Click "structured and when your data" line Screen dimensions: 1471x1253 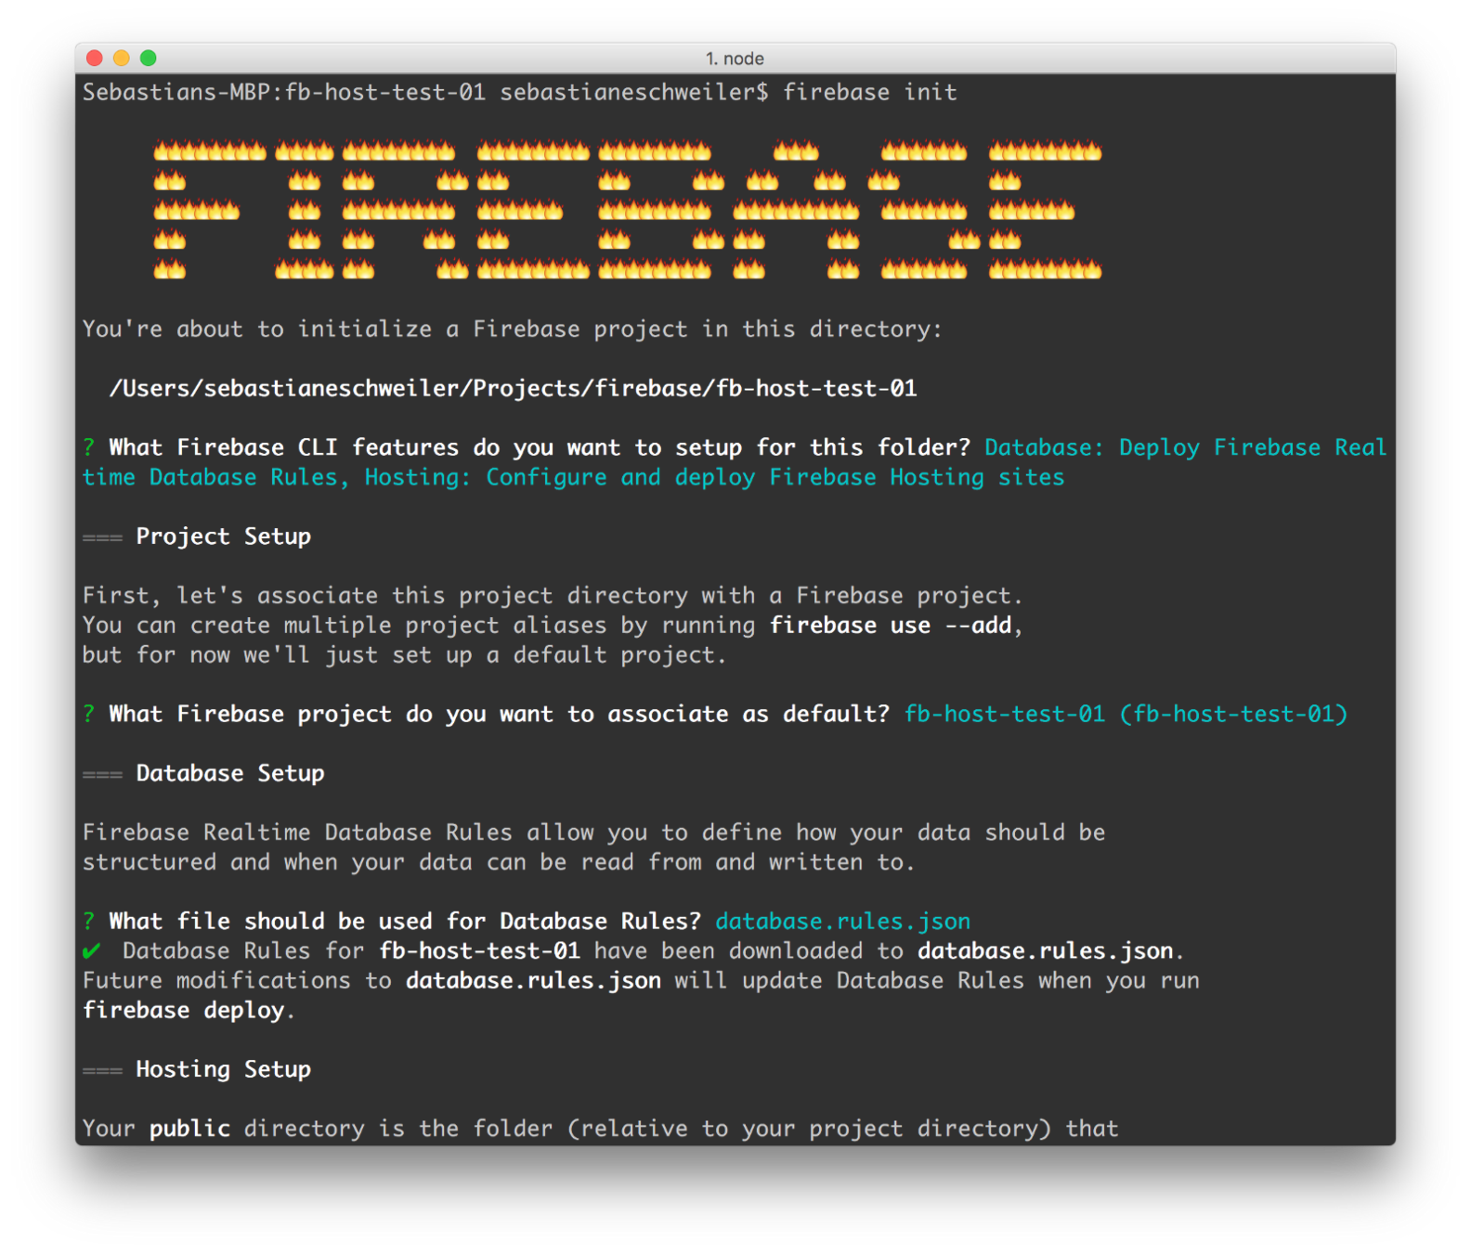(499, 862)
